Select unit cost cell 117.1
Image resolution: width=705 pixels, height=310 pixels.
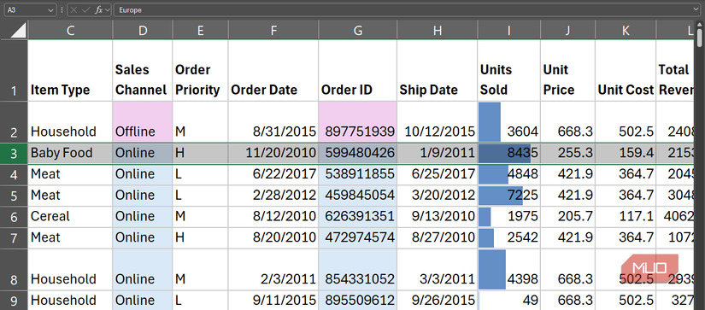click(626, 217)
